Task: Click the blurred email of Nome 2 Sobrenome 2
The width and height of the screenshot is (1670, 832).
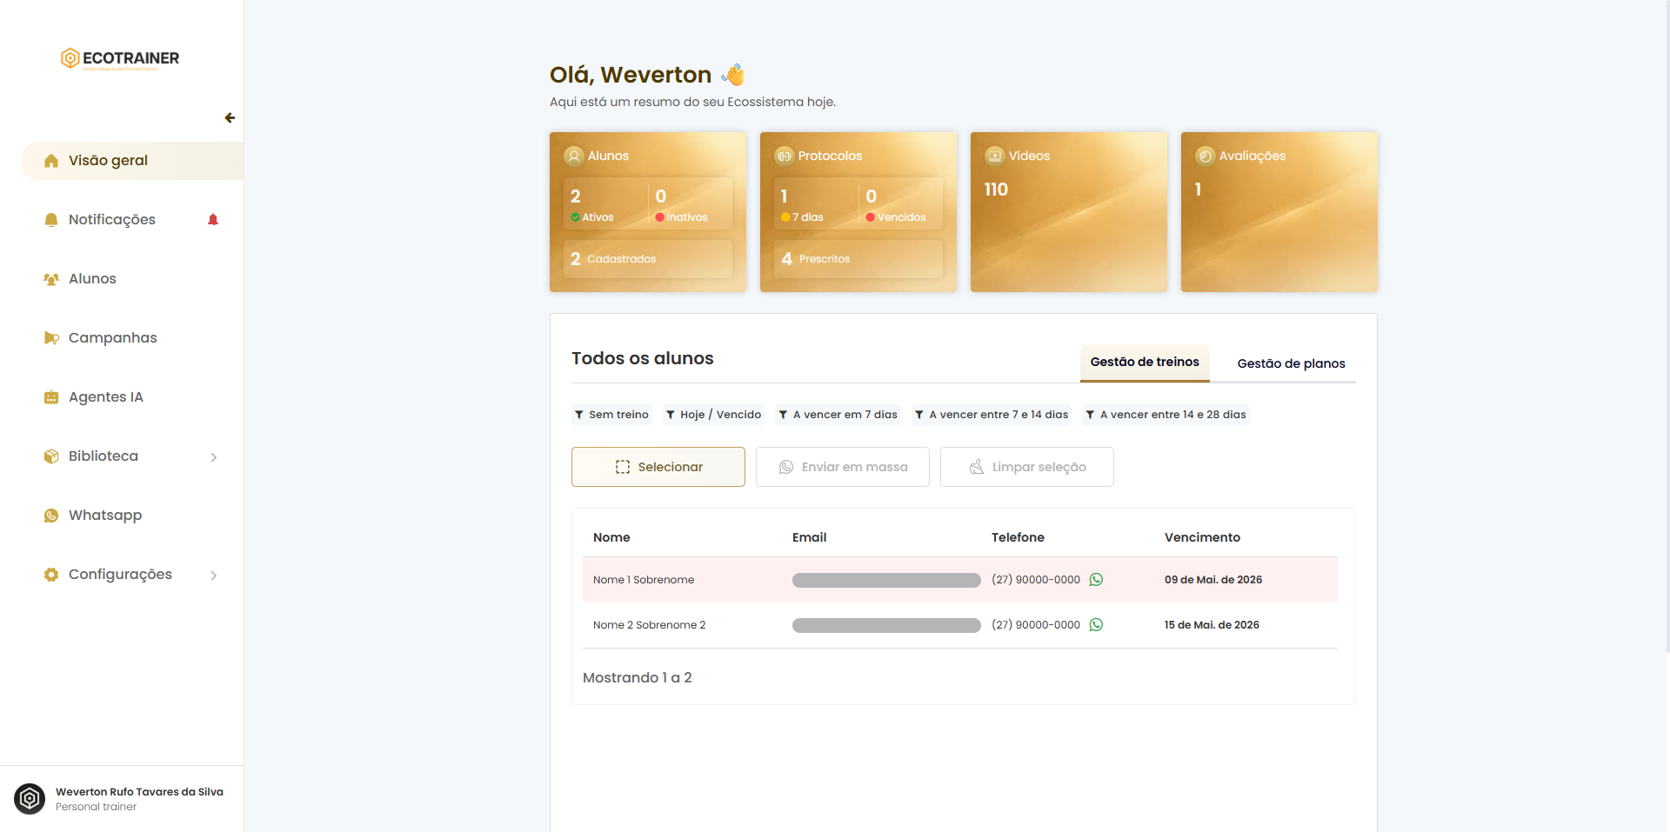Action: point(886,625)
